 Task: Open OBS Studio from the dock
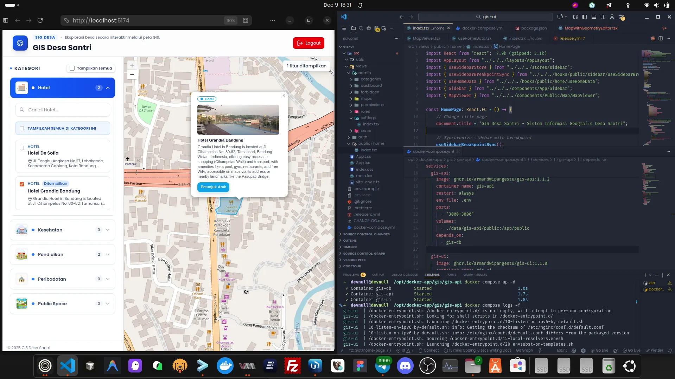tap(428, 366)
